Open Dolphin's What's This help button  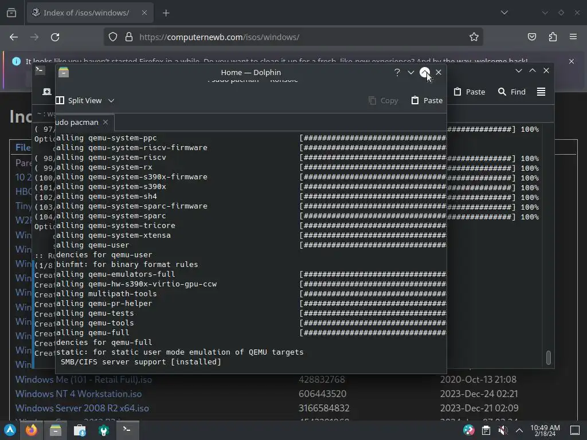tap(397, 73)
